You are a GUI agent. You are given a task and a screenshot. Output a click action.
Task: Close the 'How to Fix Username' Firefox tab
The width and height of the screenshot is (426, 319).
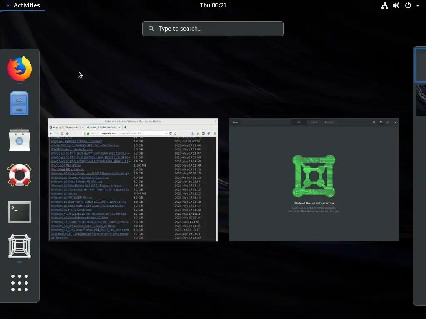point(82,127)
